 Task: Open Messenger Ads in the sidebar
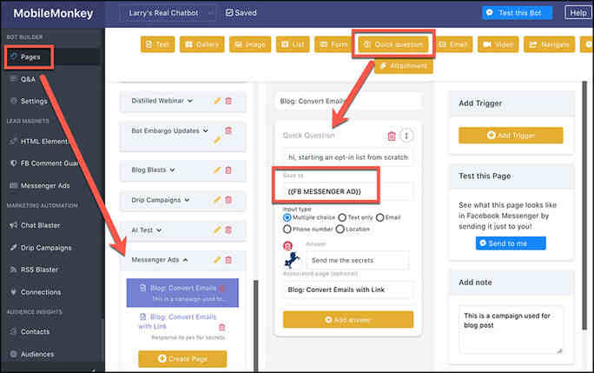pos(45,185)
